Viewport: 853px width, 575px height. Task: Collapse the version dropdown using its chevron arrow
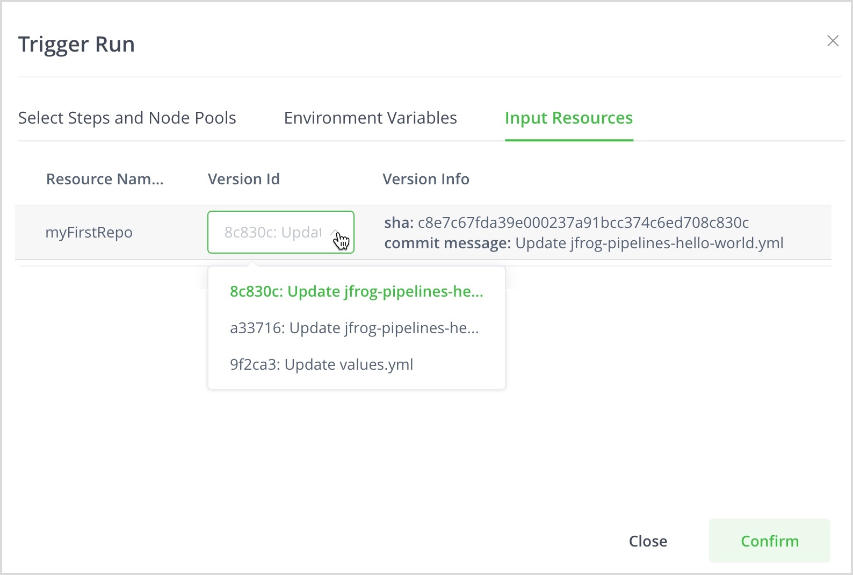(x=335, y=232)
